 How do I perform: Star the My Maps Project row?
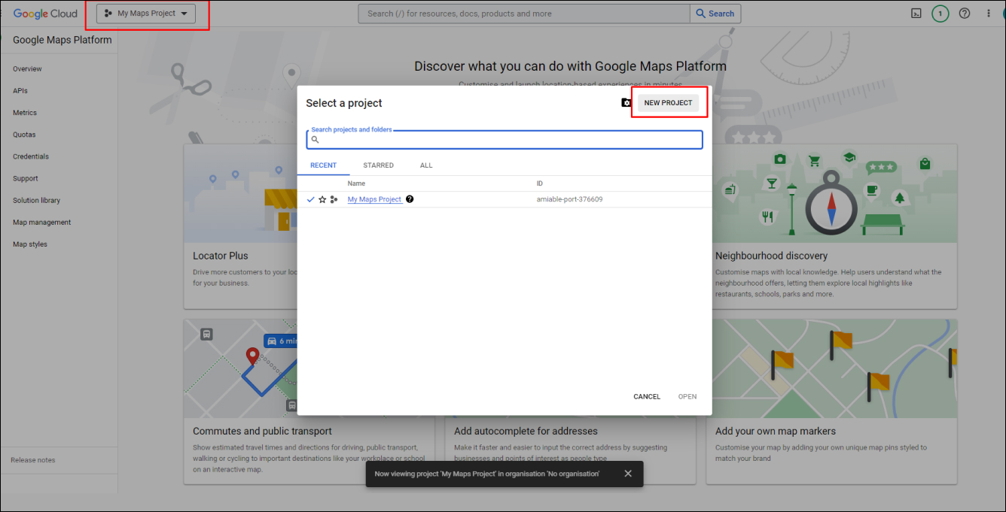[x=322, y=199]
